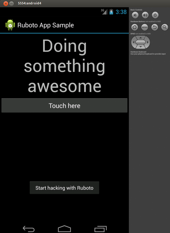Viewport: 170px width, 233px height.
Task: Click the search magnifier hardware button
Action: pyautogui.click(x=165, y=27)
